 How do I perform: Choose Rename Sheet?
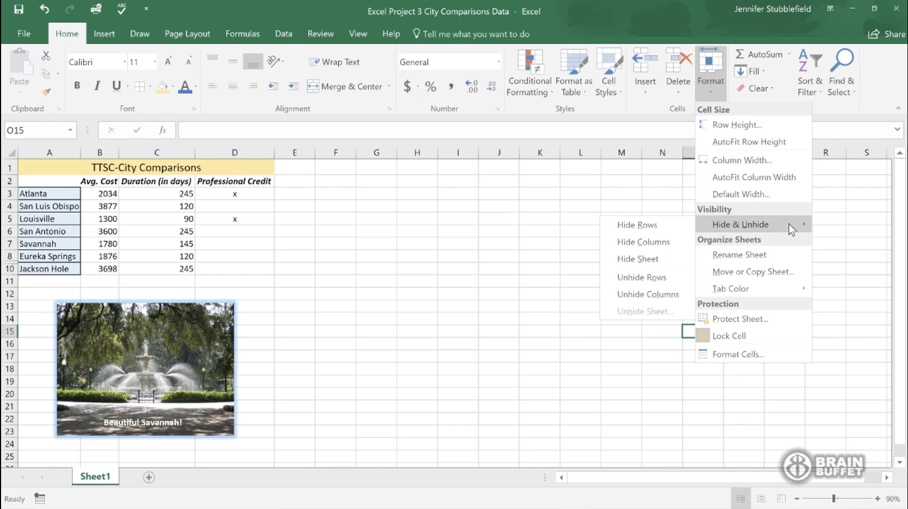point(739,255)
